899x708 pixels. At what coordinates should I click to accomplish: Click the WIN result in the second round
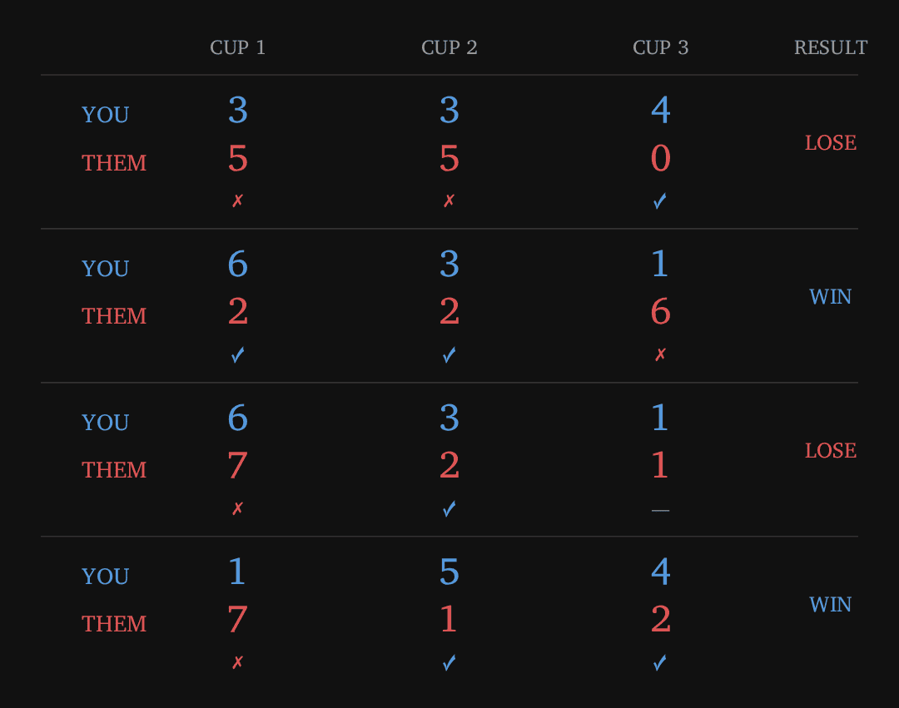[x=831, y=297]
